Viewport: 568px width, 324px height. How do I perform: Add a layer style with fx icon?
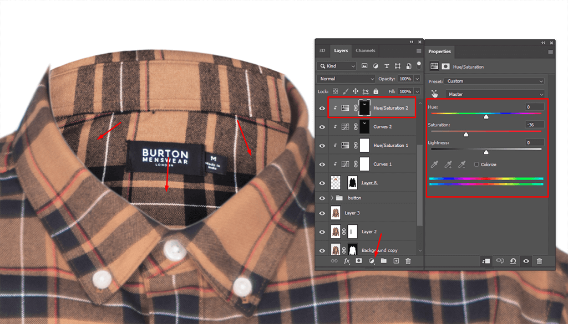tap(347, 261)
